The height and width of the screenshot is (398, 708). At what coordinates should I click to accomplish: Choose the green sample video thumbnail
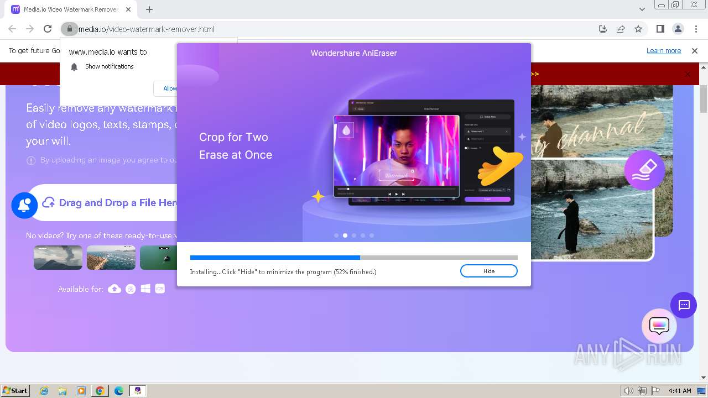pyautogui.click(x=159, y=258)
